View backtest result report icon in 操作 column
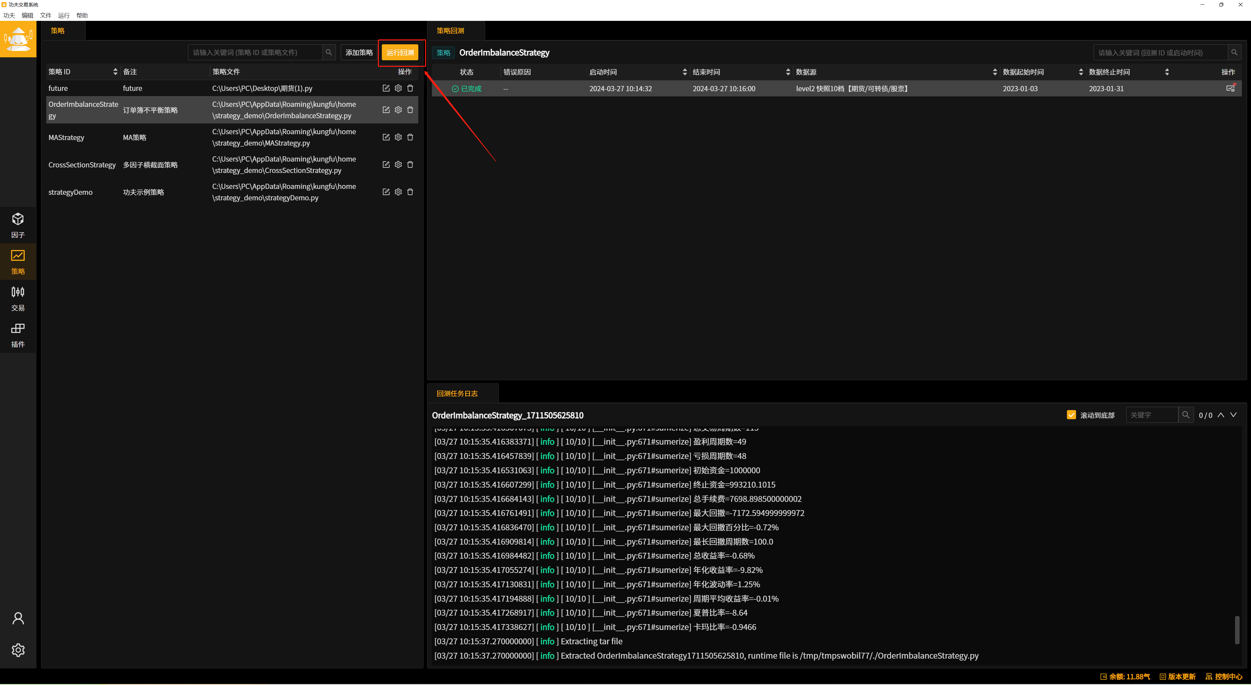The width and height of the screenshot is (1251, 685). coord(1230,88)
